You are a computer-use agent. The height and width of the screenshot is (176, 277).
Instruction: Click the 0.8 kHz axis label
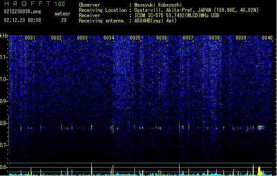(x=4, y=123)
